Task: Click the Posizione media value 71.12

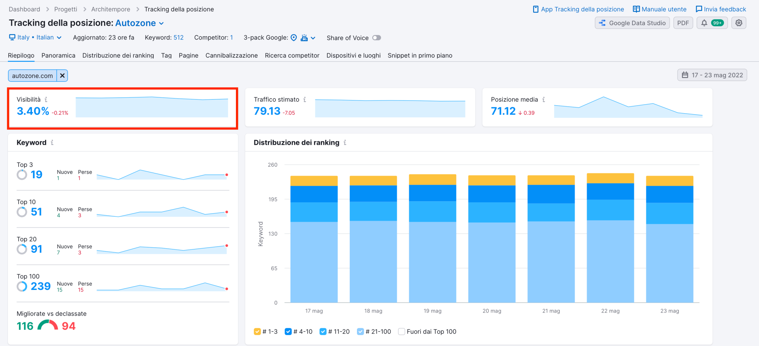Action: click(503, 111)
